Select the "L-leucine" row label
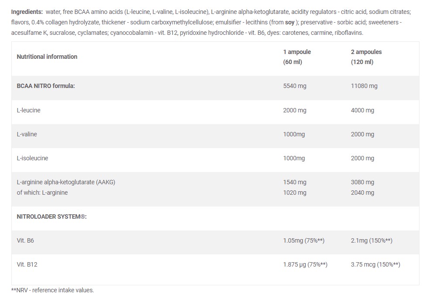The image size is (433, 301). [x=28, y=110]
